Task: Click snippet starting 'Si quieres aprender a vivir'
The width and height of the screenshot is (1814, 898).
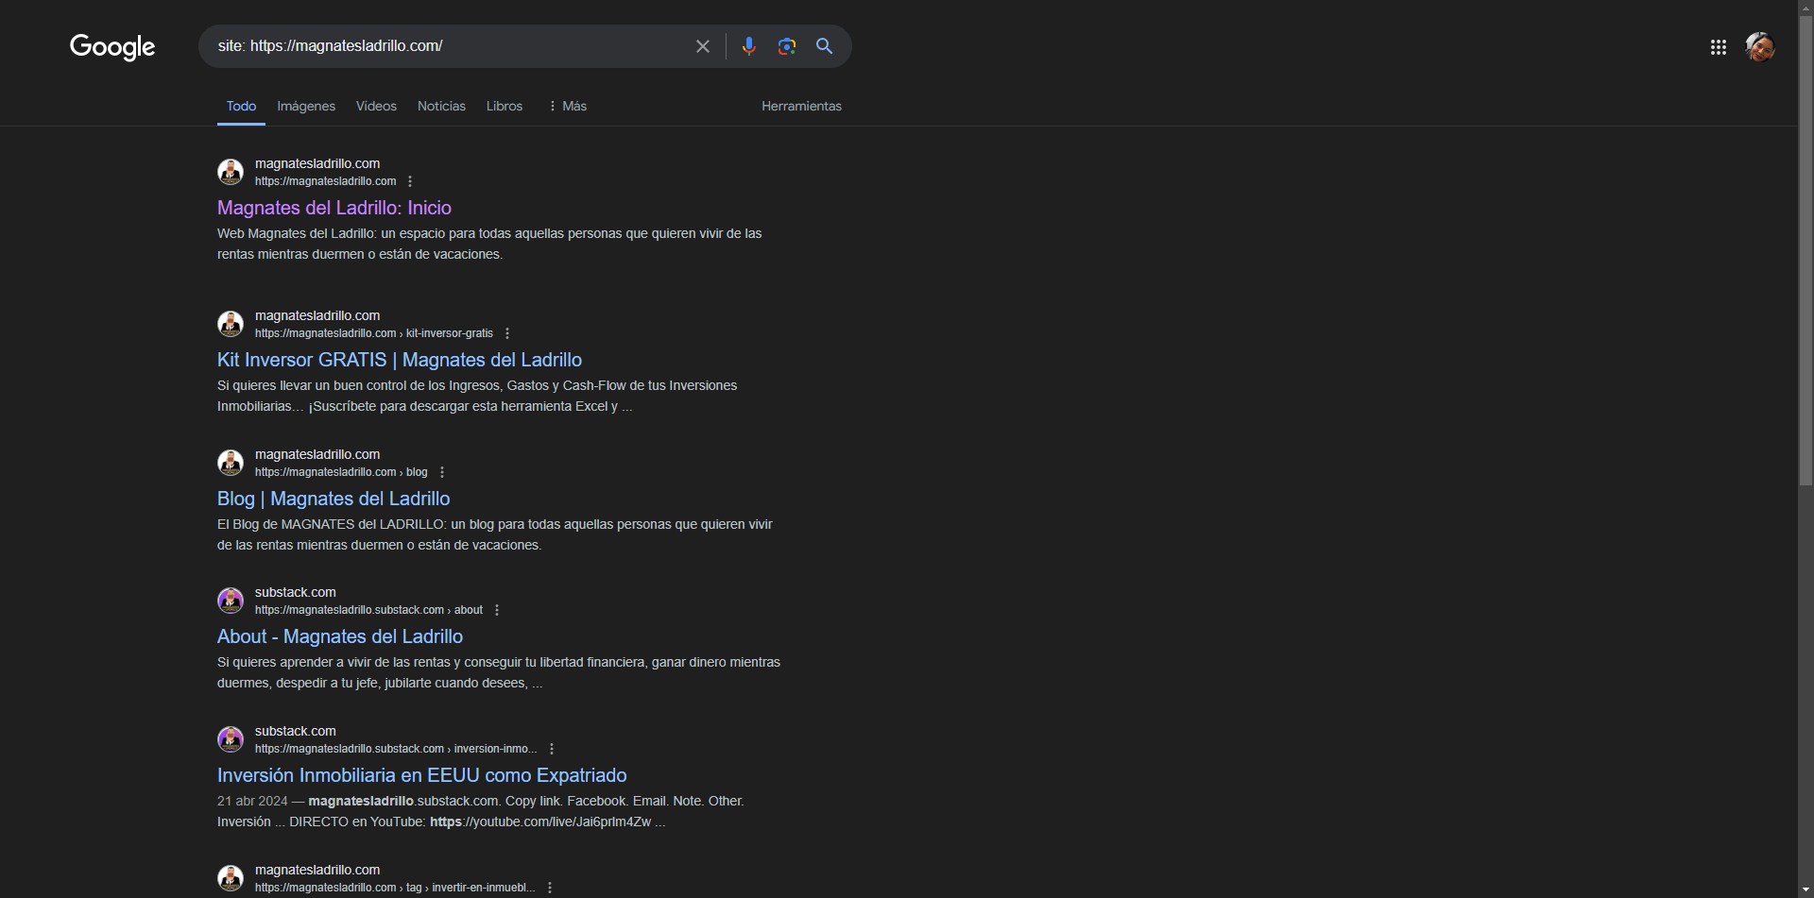Action: click(x=499, y=672)
